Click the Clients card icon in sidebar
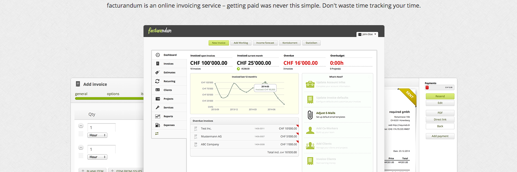This screenshot has height=172, width=517. click(158, 90)
